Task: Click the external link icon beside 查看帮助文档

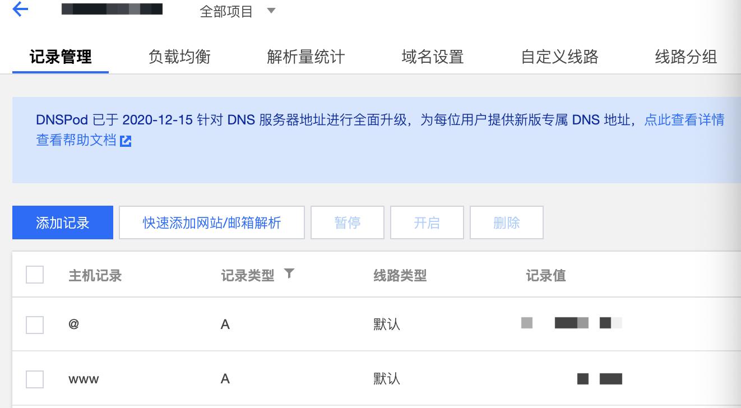Action: [126, 141]
